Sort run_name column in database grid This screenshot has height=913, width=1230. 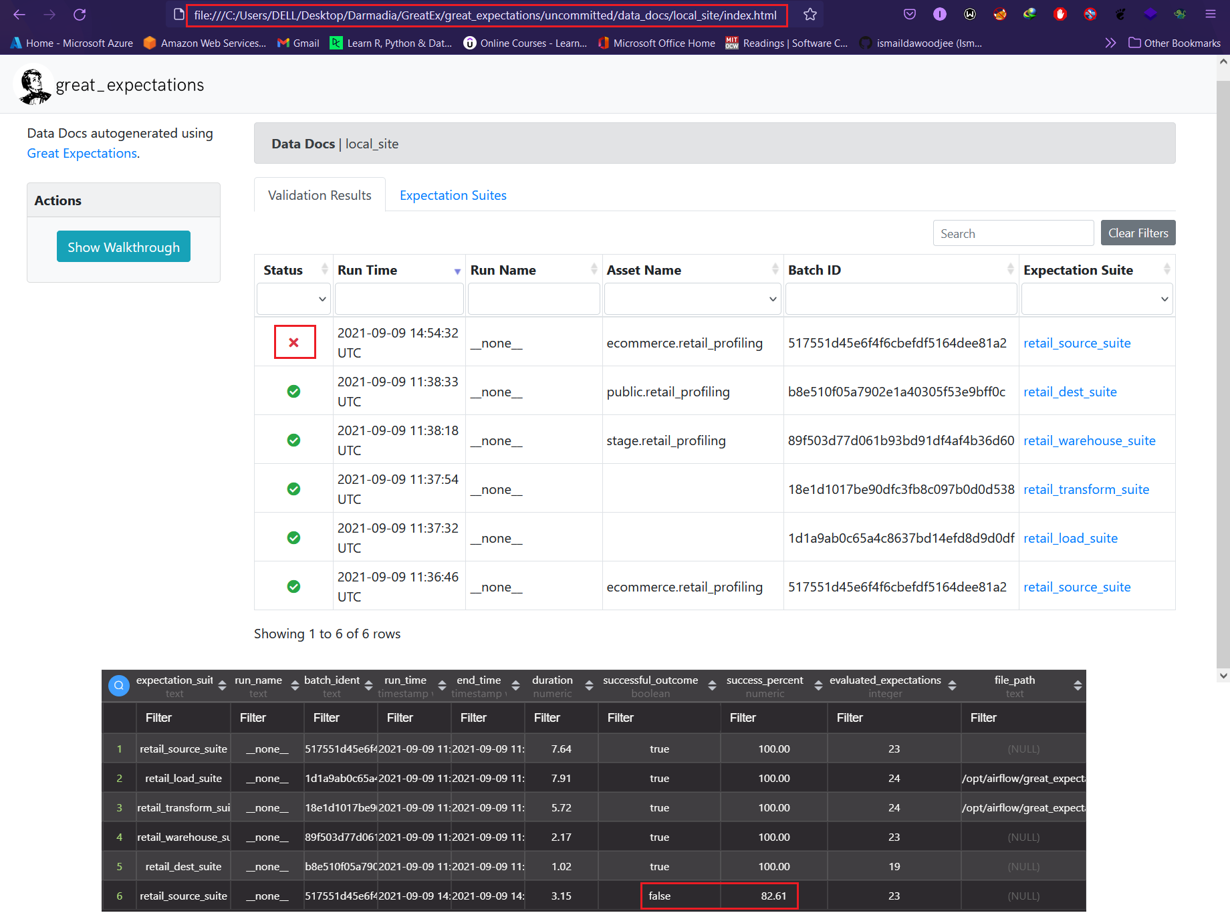coord(295,686)
